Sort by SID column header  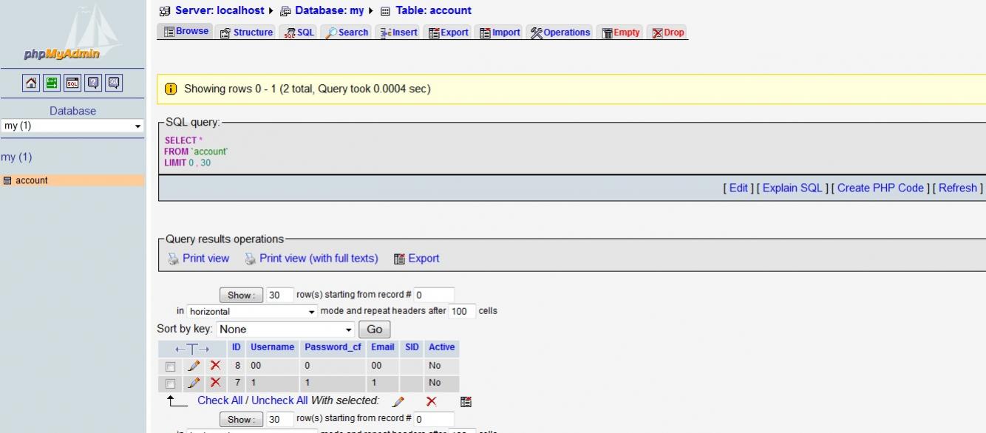[x=412, y=347]
